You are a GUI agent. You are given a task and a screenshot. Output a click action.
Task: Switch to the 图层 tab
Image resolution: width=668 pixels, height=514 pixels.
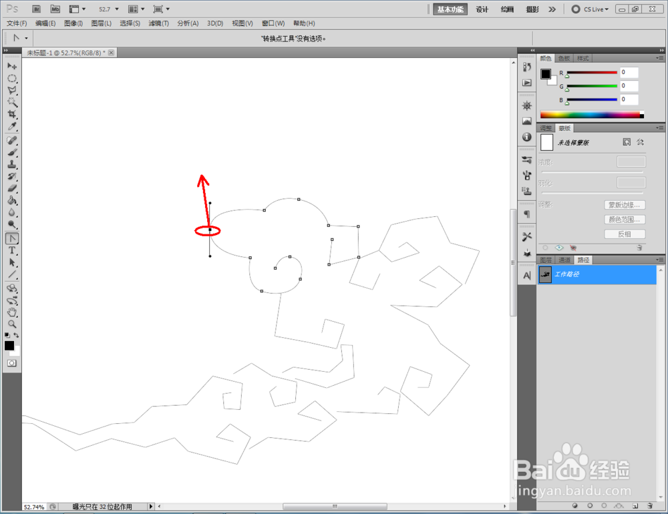(545, 260)
